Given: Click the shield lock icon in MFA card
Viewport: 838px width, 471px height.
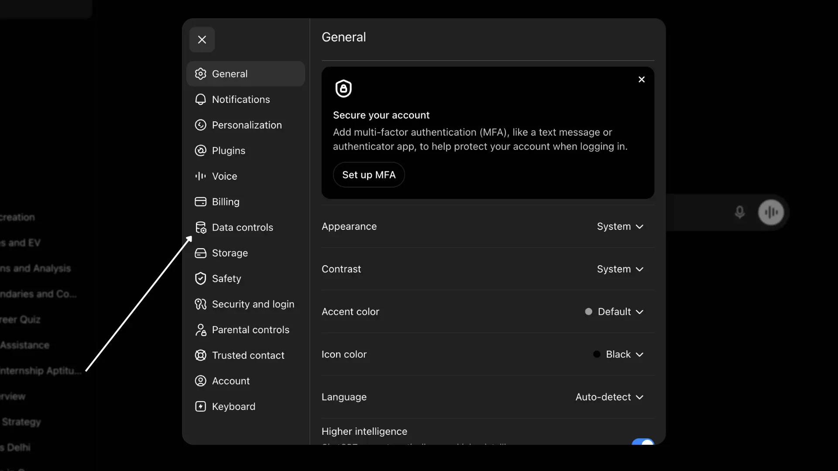Looking at the screenshot, I should click(343, 89).
